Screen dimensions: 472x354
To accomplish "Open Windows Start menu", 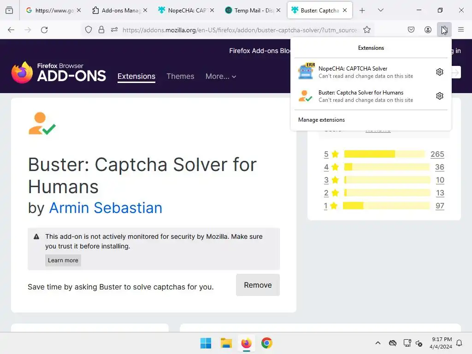I will (206, 343).
